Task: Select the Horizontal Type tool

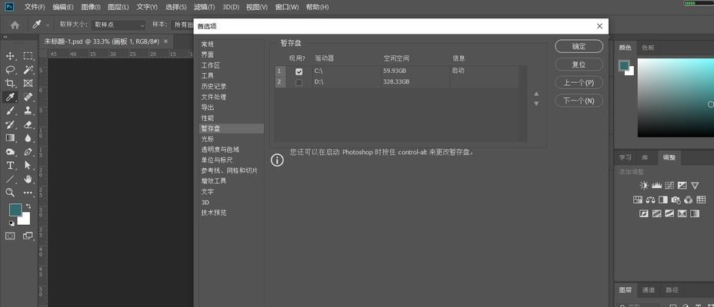Action: [10, 165]
